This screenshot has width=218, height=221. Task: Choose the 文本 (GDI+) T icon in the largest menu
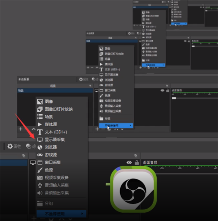[40, 132]
